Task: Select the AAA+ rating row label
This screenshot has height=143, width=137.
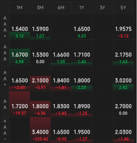Action: (5, 27)
